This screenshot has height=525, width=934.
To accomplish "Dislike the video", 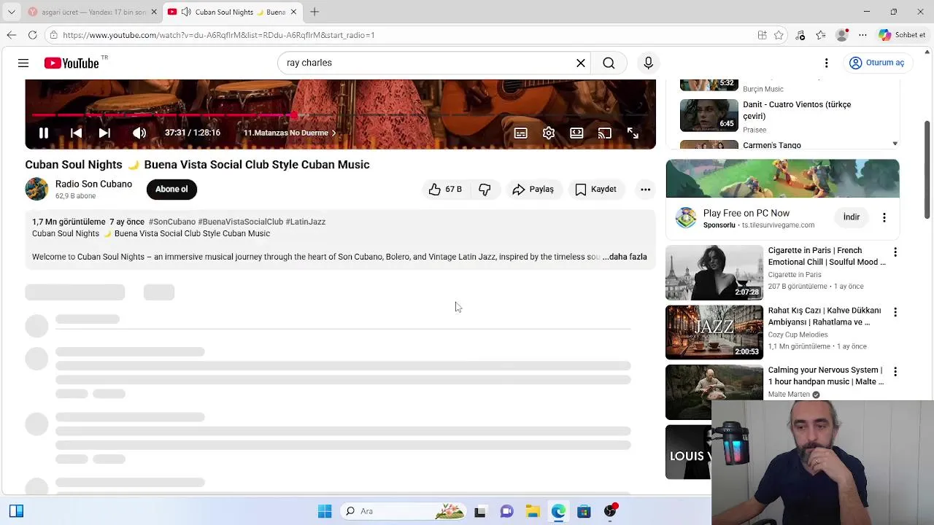I will [485, 189].
